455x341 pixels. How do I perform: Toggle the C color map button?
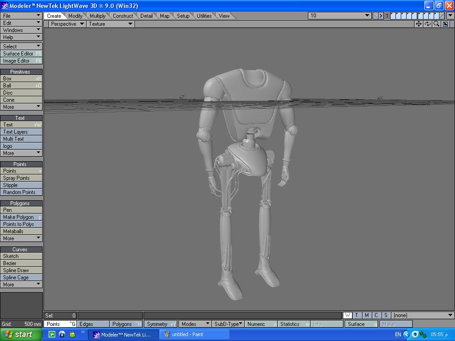[x=376, y=315]
